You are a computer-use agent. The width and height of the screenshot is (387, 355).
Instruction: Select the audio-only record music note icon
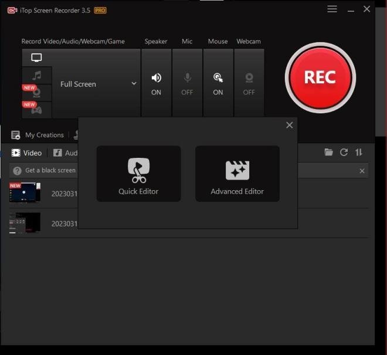(x=36, y=76)
